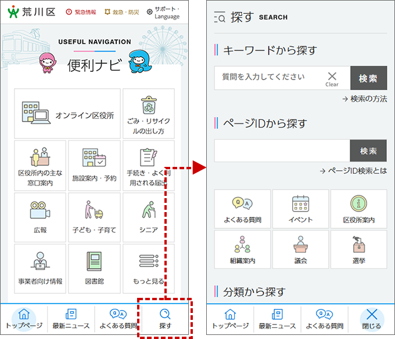
Task: Open 事業者向け情報 tile
Action: [40, 269]
